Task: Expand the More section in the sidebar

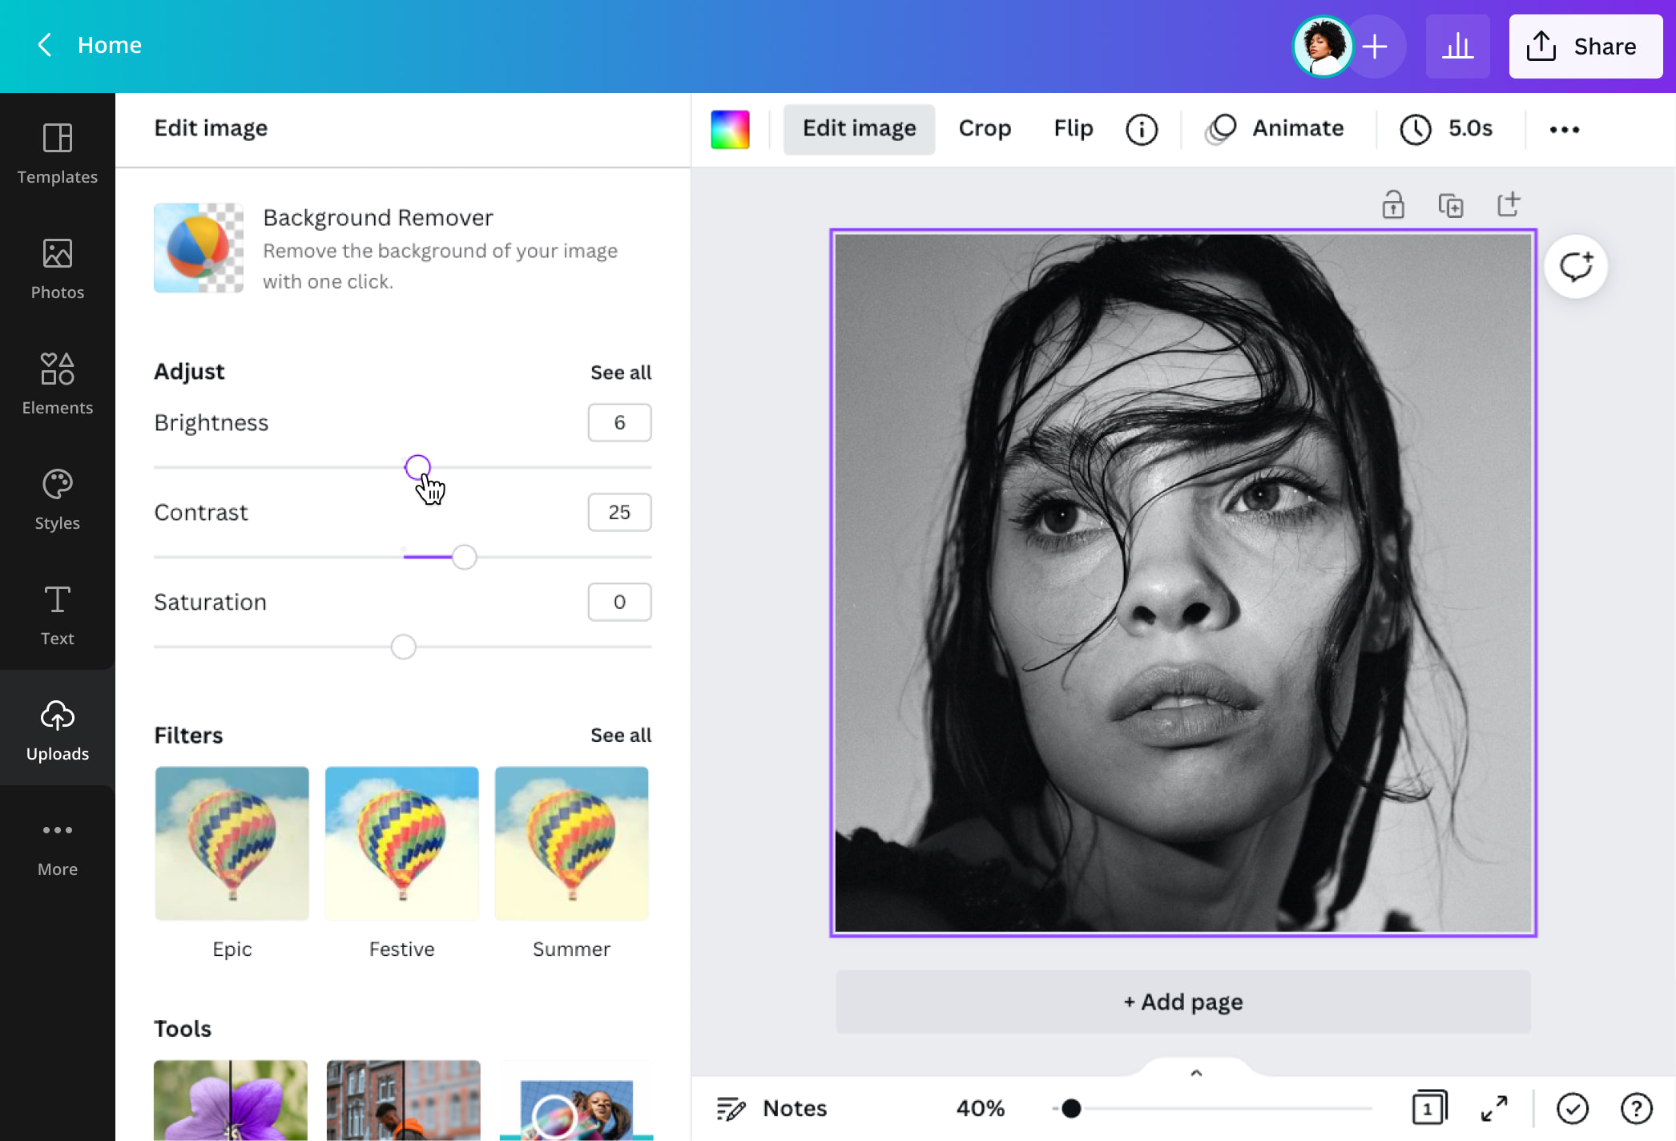Action: click(57, 847)
